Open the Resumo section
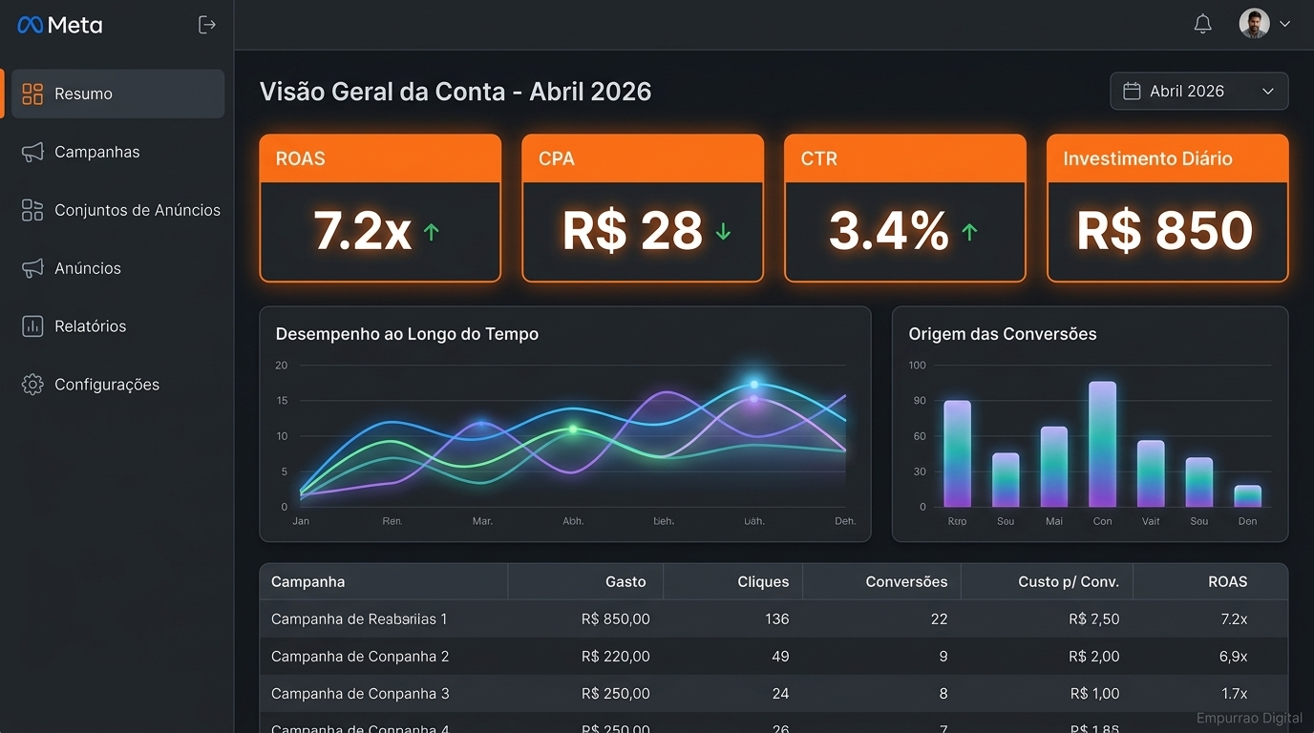Image resolution: width=1314 pixels, height=733 pixels. [118, 94]
